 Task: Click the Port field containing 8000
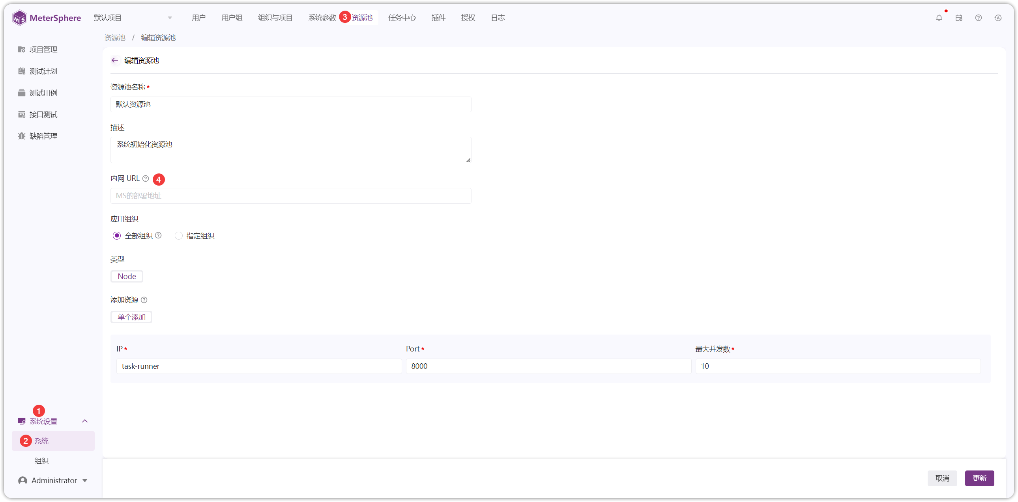pos(548,366)
